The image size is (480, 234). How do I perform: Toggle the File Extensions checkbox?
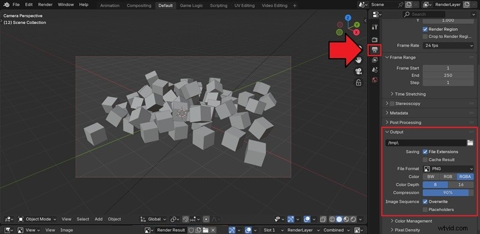(x=425, y=152)
